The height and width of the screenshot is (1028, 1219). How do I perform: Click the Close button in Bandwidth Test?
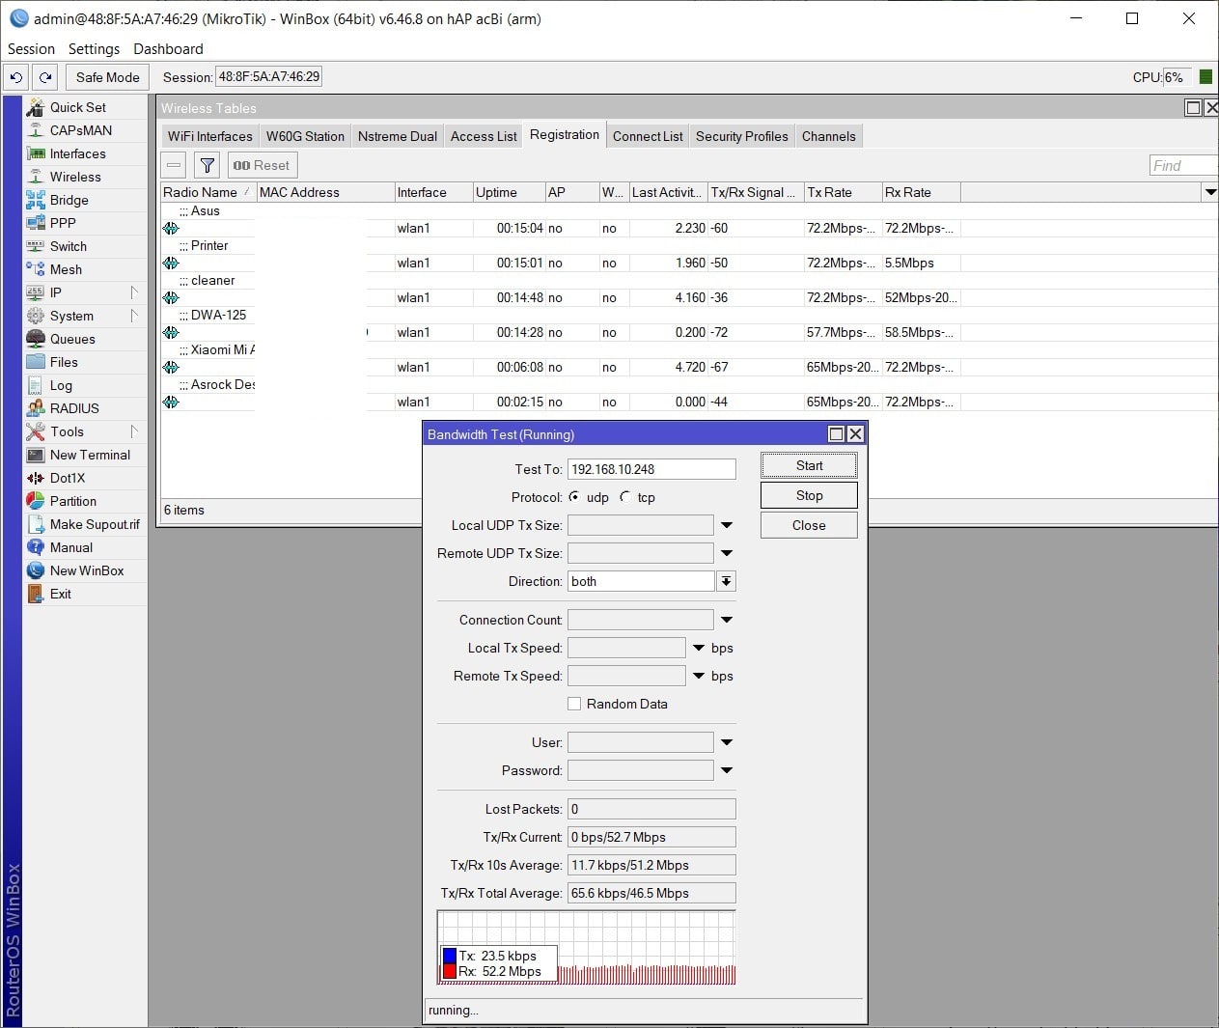pyautogui.click(x=809, y=525)
